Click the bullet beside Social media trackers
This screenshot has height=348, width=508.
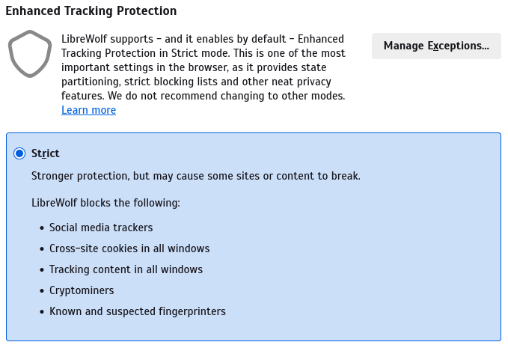(42, 228)
